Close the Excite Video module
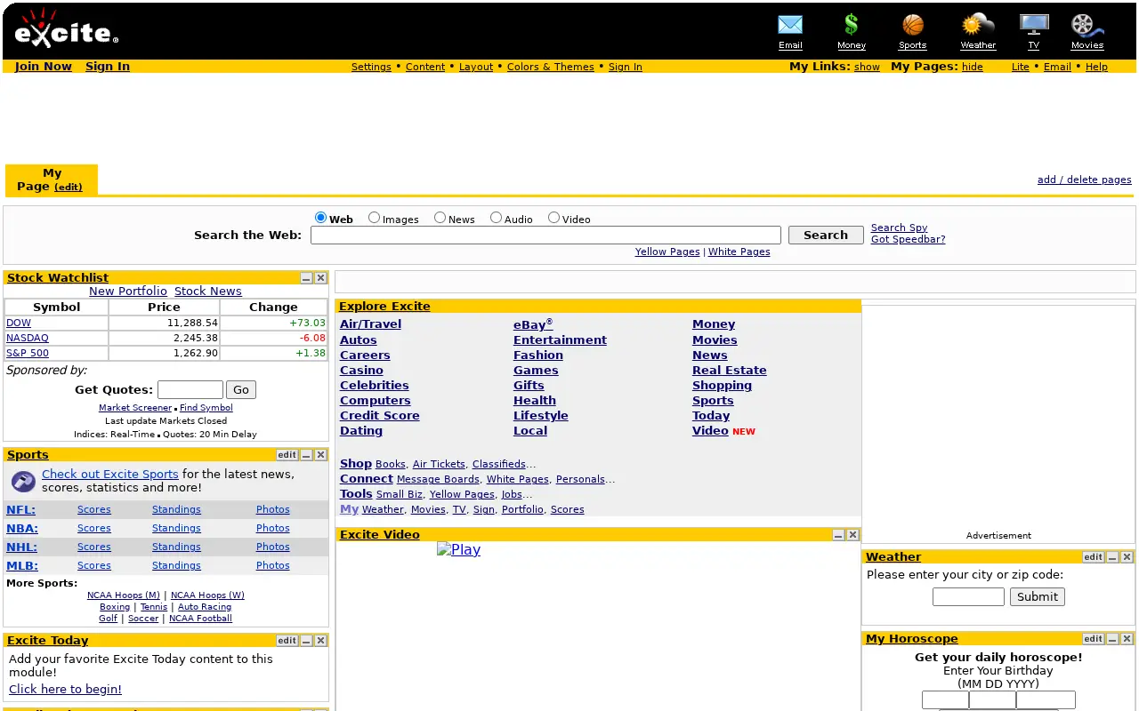This screenshot has width=1139, height=711. 853,535
